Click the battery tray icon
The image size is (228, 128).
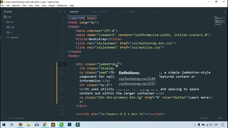tap(203, 125)
